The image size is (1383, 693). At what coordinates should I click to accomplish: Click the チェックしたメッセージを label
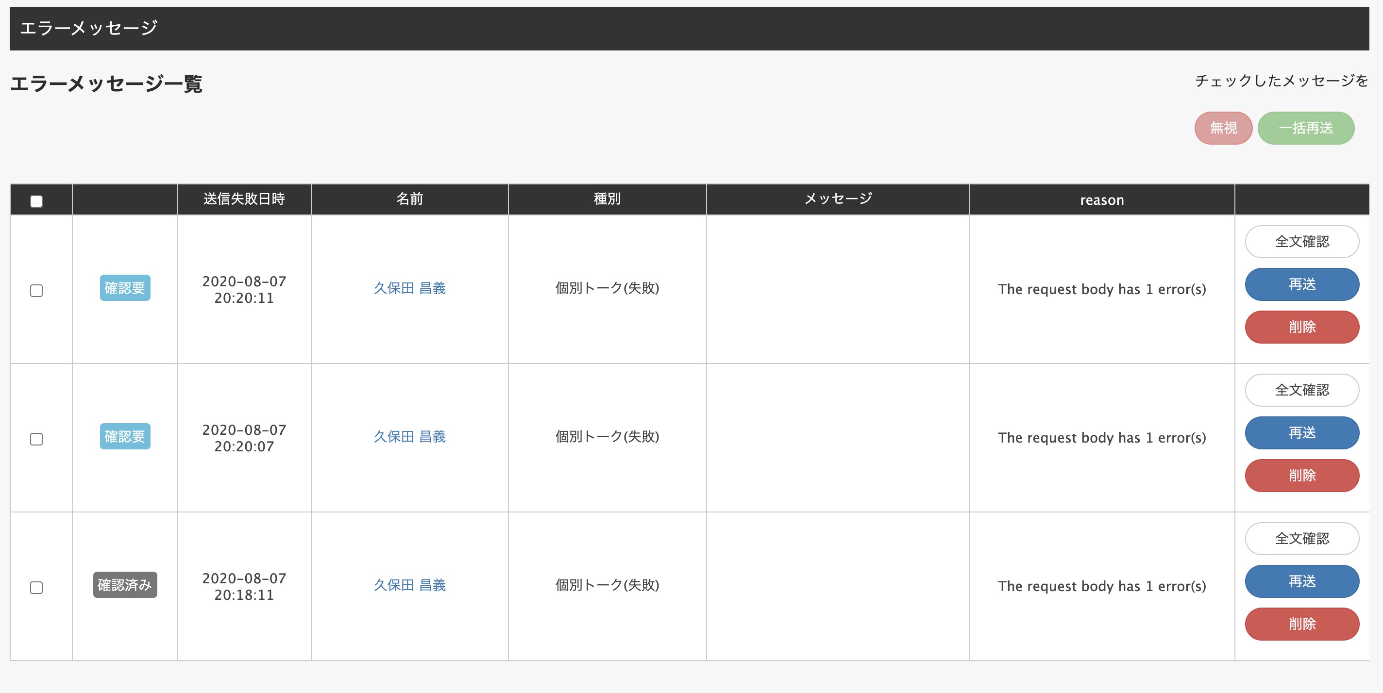[x=1282, y=81]
